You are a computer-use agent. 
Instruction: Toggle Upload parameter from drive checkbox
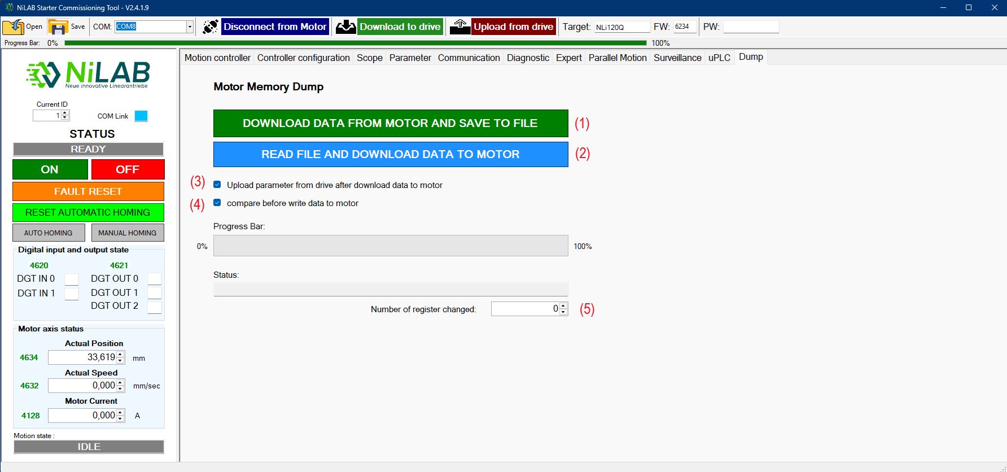[217, 185]
